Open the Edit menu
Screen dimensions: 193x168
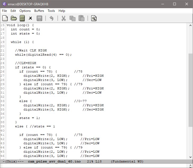pyautogui.click(x=13, y=11)
